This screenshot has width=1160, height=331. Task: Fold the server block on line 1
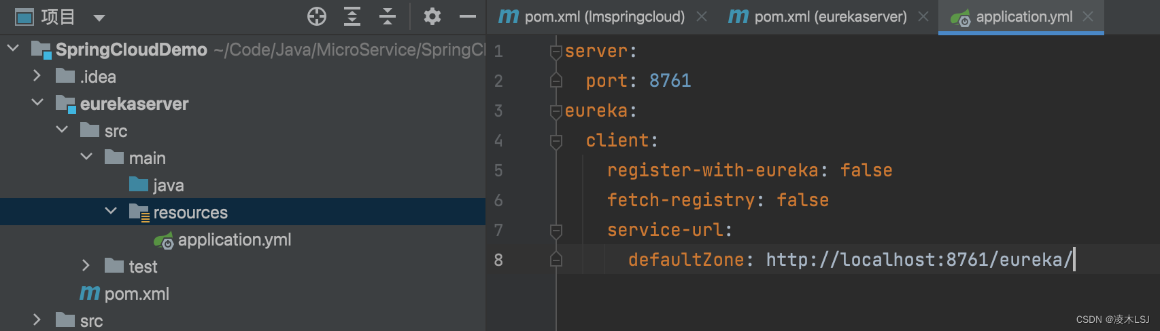tap(556, 51)
